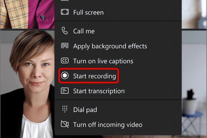The image size is (207, 138).
Task: Select Start transcription option
Action: [x=118, y=91]
